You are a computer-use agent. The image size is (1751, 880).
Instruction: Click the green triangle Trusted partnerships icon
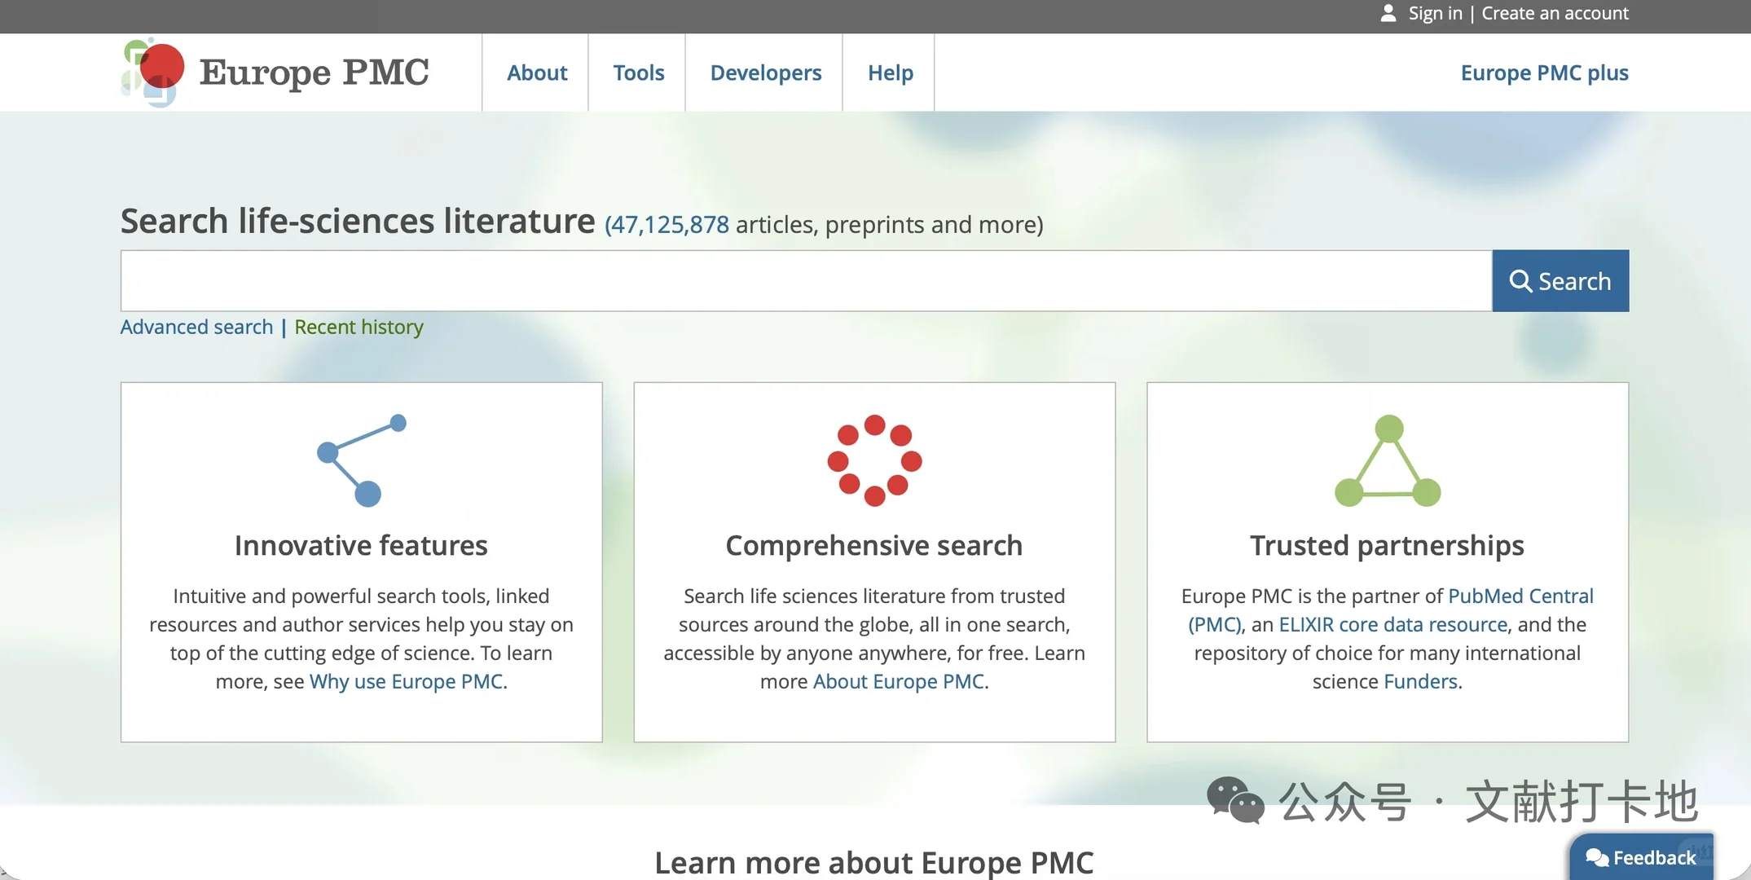coord(1388,461)
